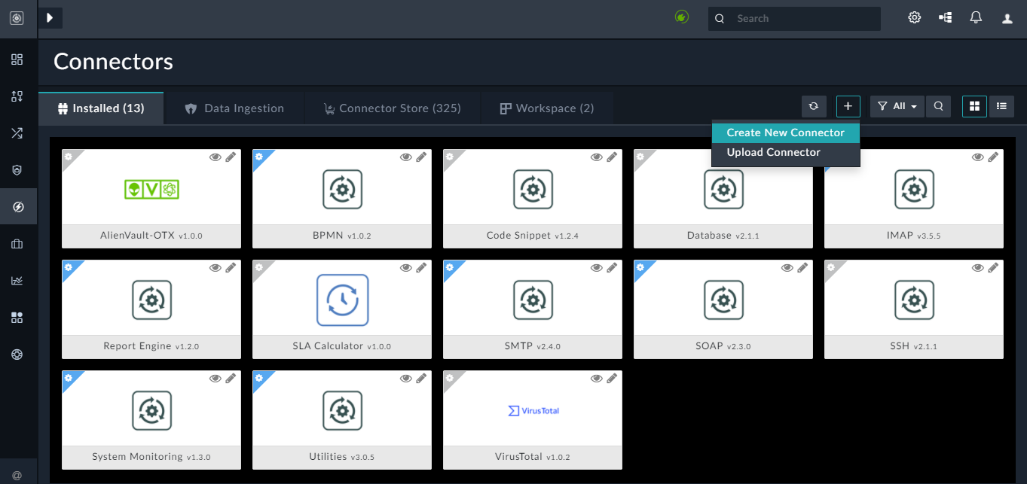Open the All filter dropdown
The height and width of the screenshot is (484, 1027).
[x=896, y=106]
